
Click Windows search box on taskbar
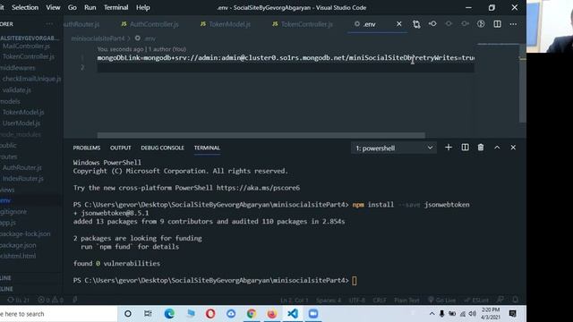[x=58, y=314]
